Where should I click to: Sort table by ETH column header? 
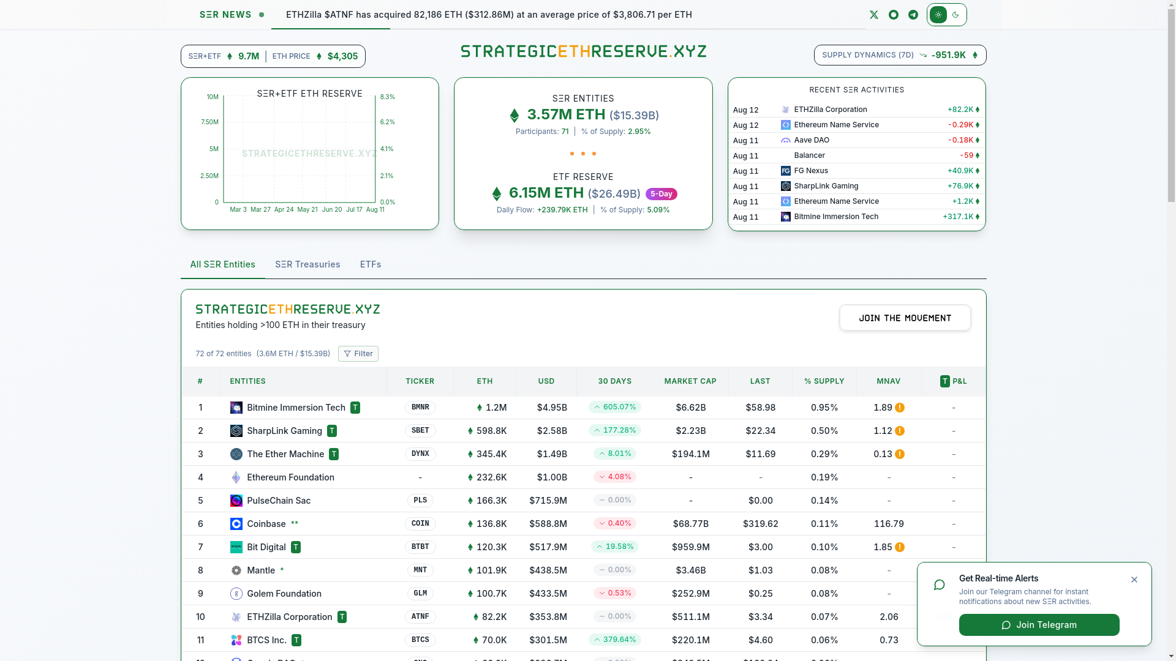click(485, 381)
